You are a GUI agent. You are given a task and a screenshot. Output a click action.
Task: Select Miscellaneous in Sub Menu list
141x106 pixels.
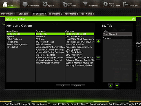50,44
